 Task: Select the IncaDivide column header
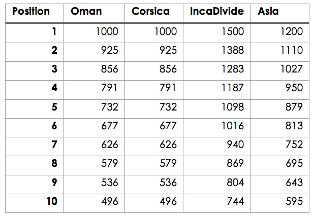point(216,11)
